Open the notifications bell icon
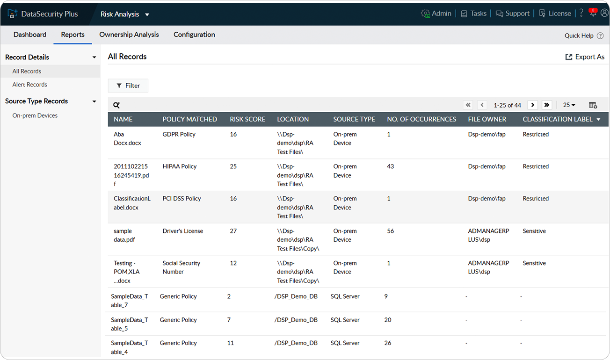610x360 pixels. point(593,13)
